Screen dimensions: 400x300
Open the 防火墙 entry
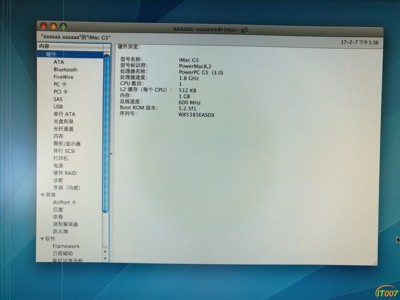60,231
